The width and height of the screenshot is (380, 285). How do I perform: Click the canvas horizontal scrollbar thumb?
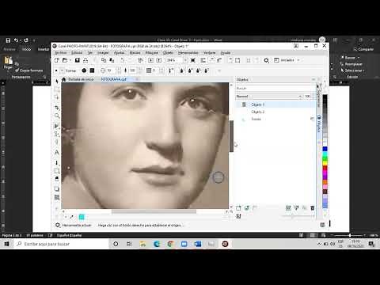(154, 211)
